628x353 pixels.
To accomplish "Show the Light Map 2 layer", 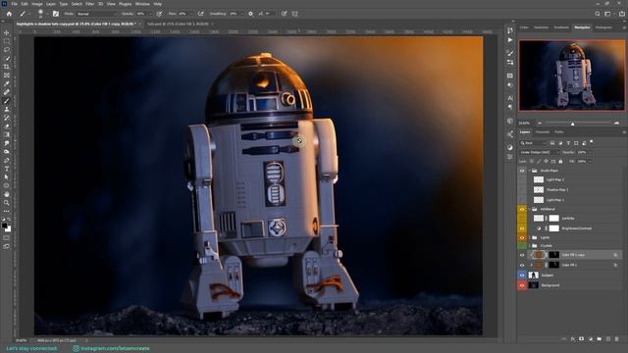I will point(522,179).
